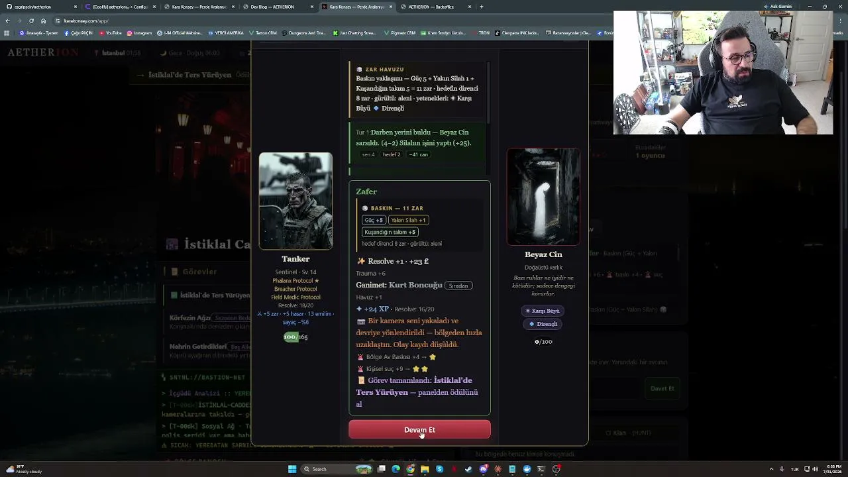This screenshot has height=477, width=848.
Task: Click the Kuşandığın takım +5 chip
Action: point(390,232)
